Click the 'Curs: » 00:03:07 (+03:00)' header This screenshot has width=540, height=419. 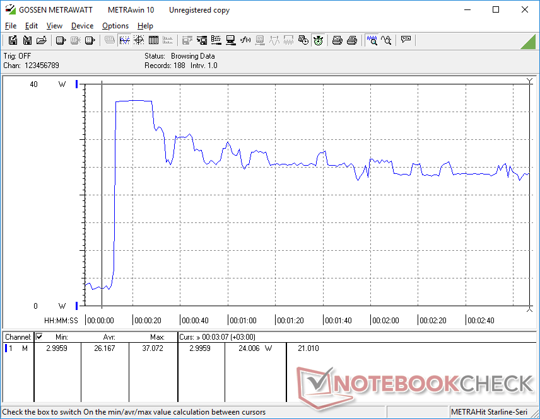click(217, 337)
